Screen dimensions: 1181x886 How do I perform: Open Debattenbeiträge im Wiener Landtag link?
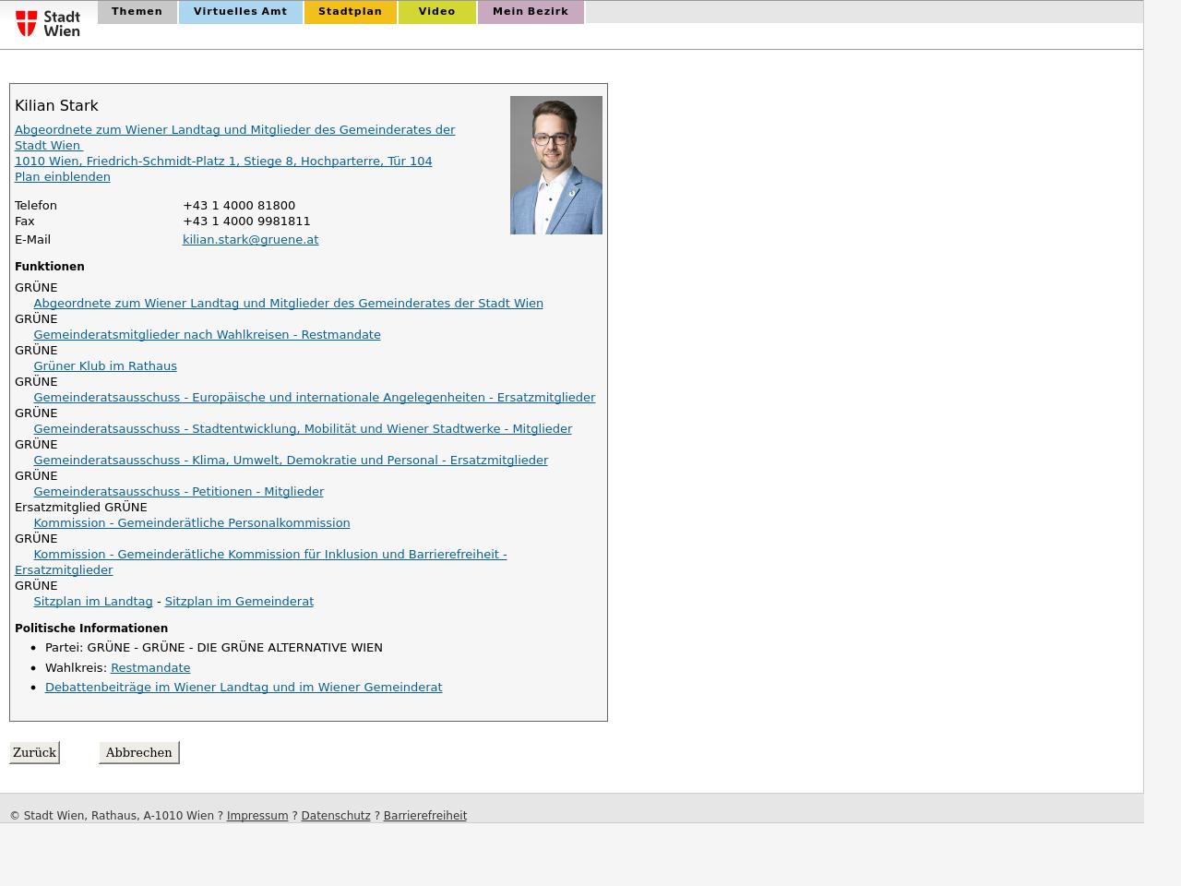tap(244, 688)
